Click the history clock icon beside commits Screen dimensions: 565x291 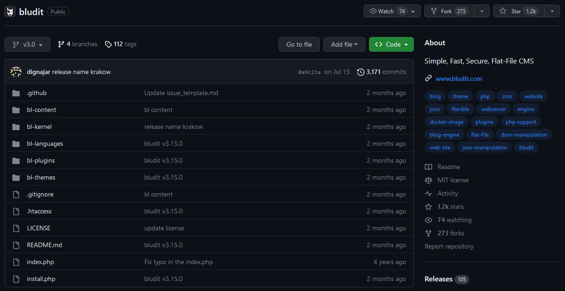click(361, 72)
